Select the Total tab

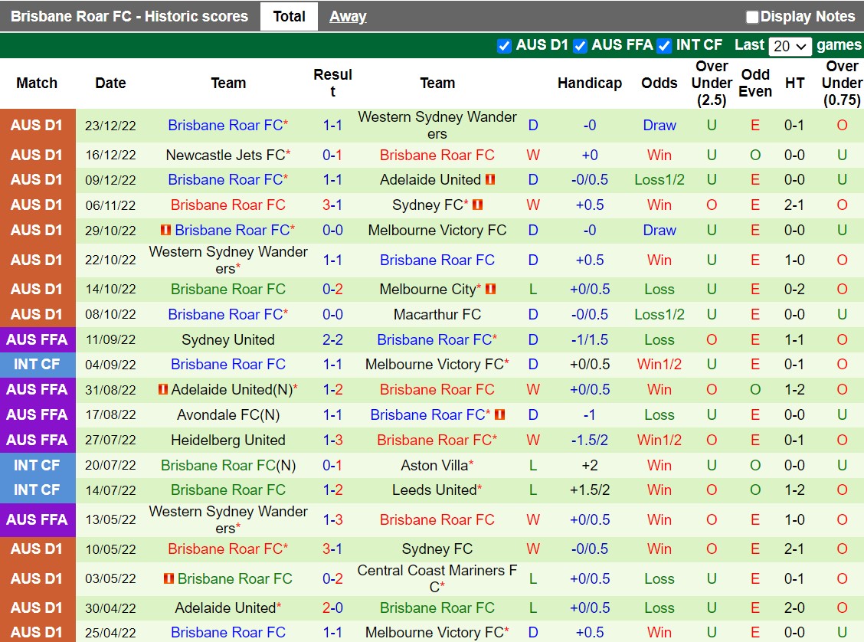289,16
